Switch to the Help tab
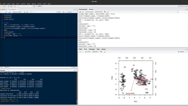This screenshot has width=188, height=106. click(98, 49)
